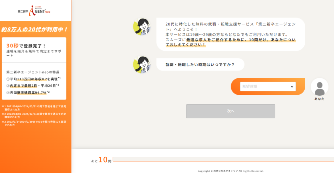The height and width of the screenshot is (173, 334).
Task: Click 書類選考通過率94.7% text
Action: point(28,93)
